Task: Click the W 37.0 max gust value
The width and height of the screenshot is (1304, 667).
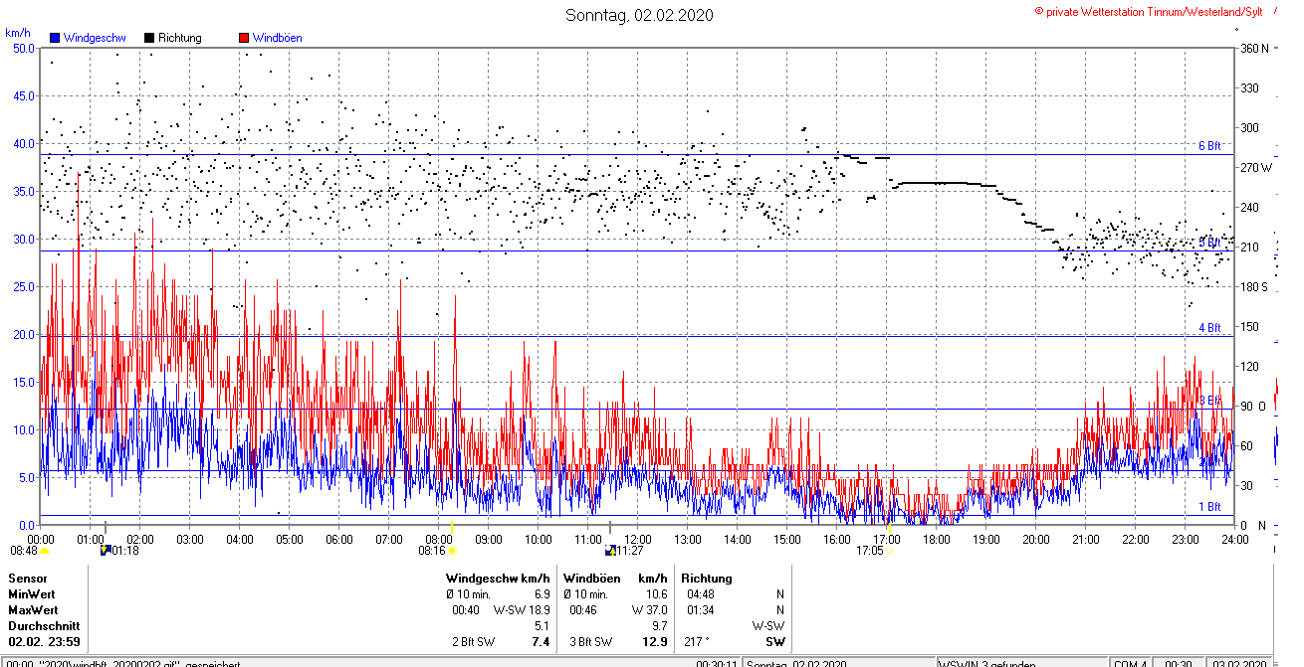Action: (649, 610)
